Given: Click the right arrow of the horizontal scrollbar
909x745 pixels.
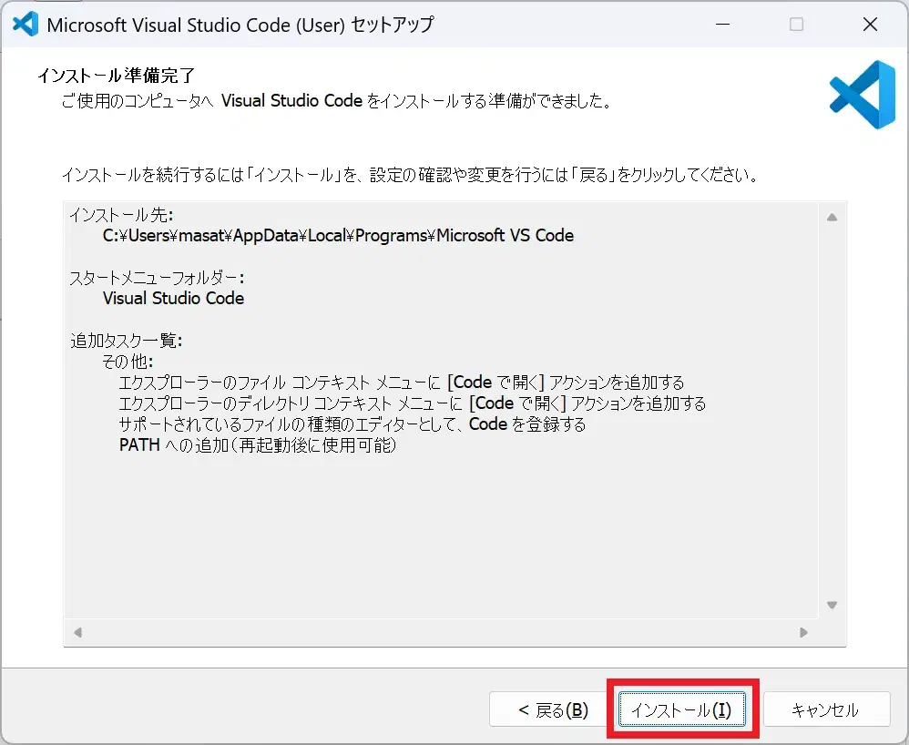Looking at the screenshot, I should 803,632.
